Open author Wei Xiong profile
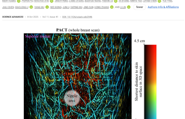The image size is (185, 119). (56, 7)
